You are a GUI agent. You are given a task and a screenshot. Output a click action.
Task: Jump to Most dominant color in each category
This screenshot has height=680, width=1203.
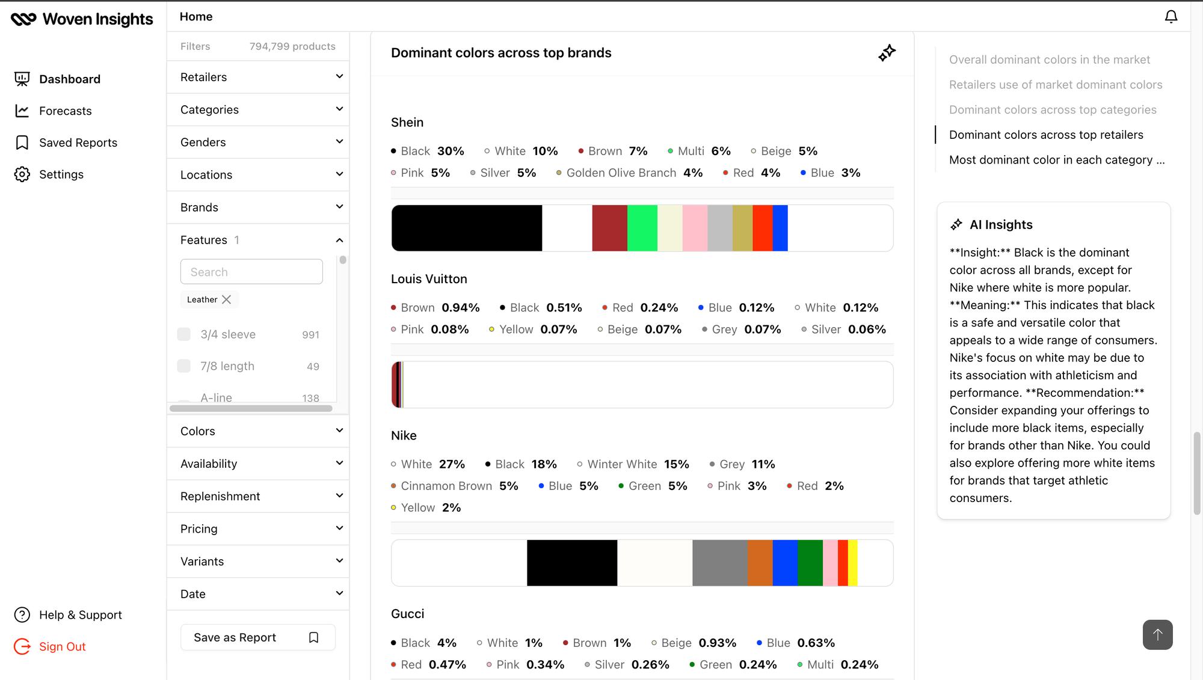(1057, 160)
